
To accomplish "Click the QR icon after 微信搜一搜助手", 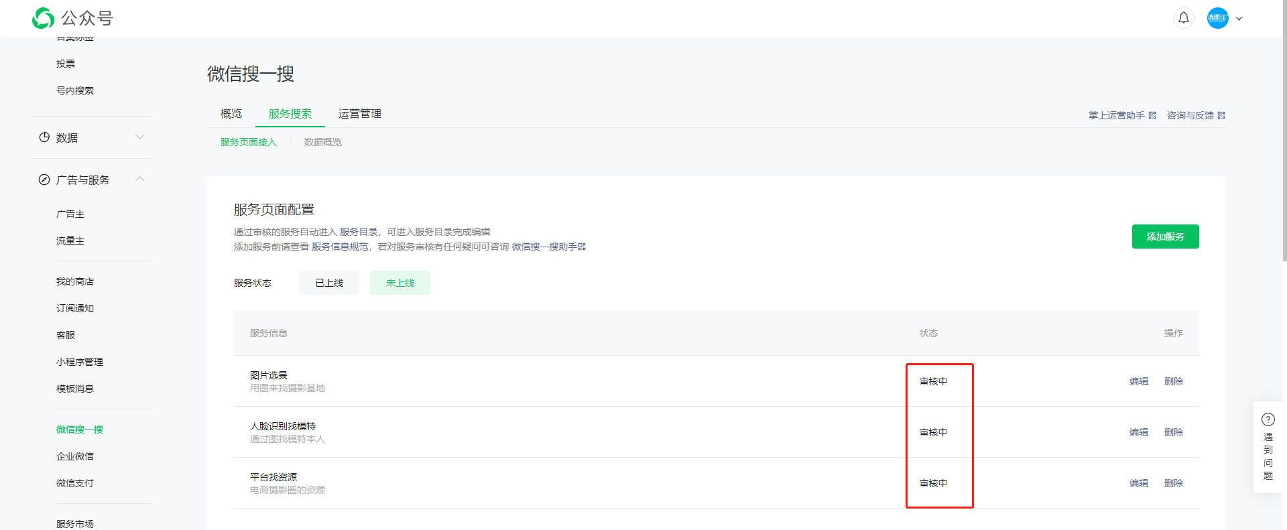I will click(582, 247).
